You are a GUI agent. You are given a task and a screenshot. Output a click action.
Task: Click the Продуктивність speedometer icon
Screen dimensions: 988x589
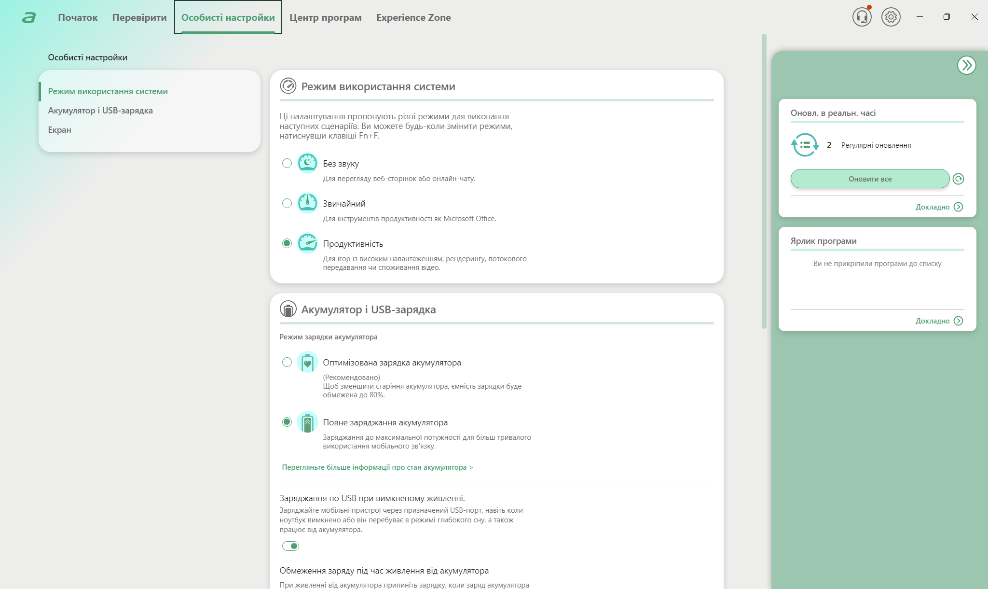[307, 243]
